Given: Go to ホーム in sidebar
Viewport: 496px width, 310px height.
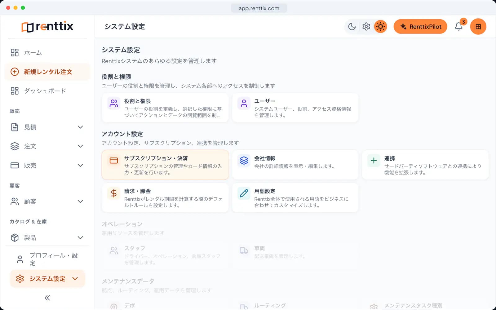Looking at the screenshot, I should (x=47, y=53).
